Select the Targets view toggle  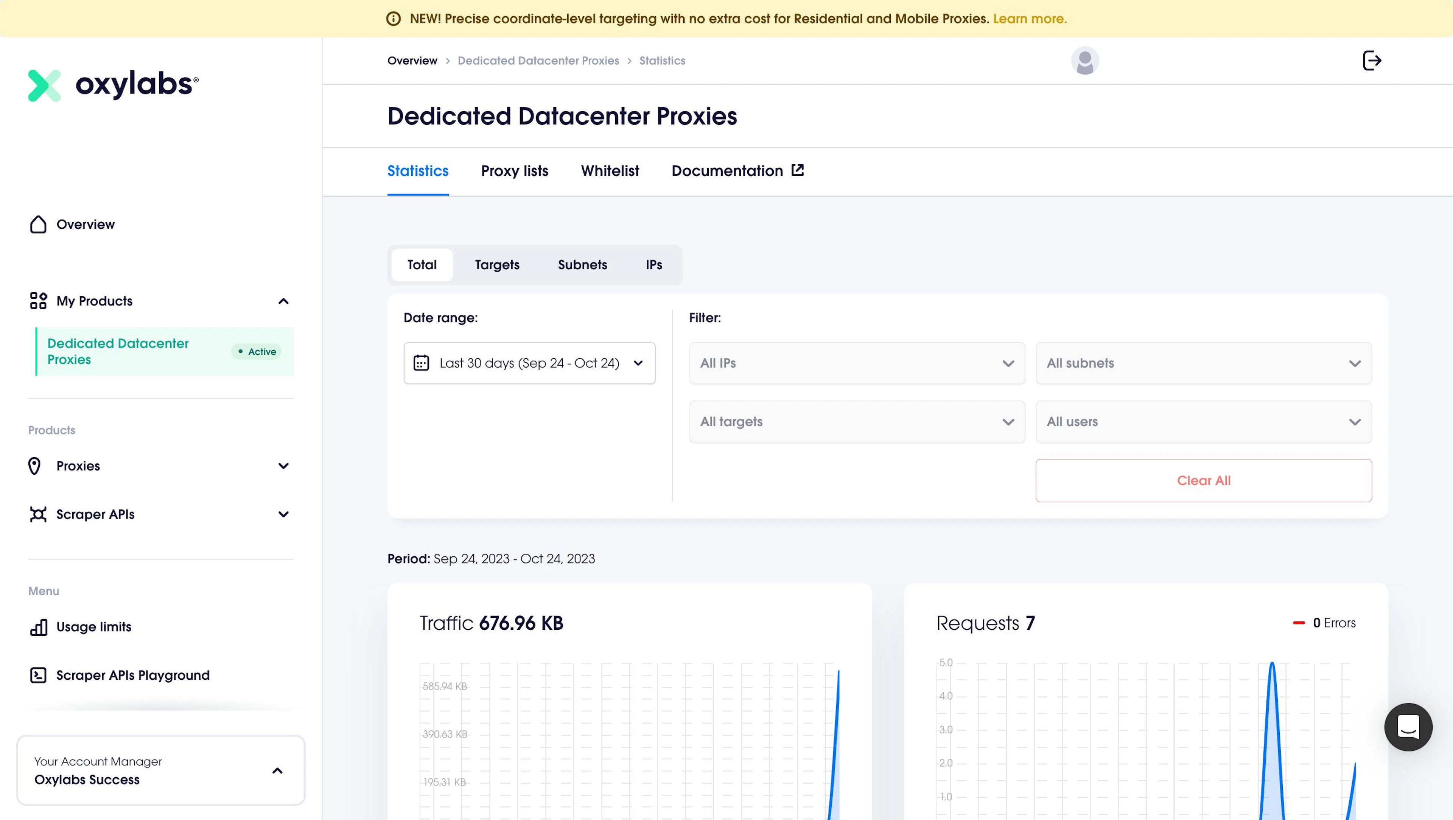click(497, 265)
